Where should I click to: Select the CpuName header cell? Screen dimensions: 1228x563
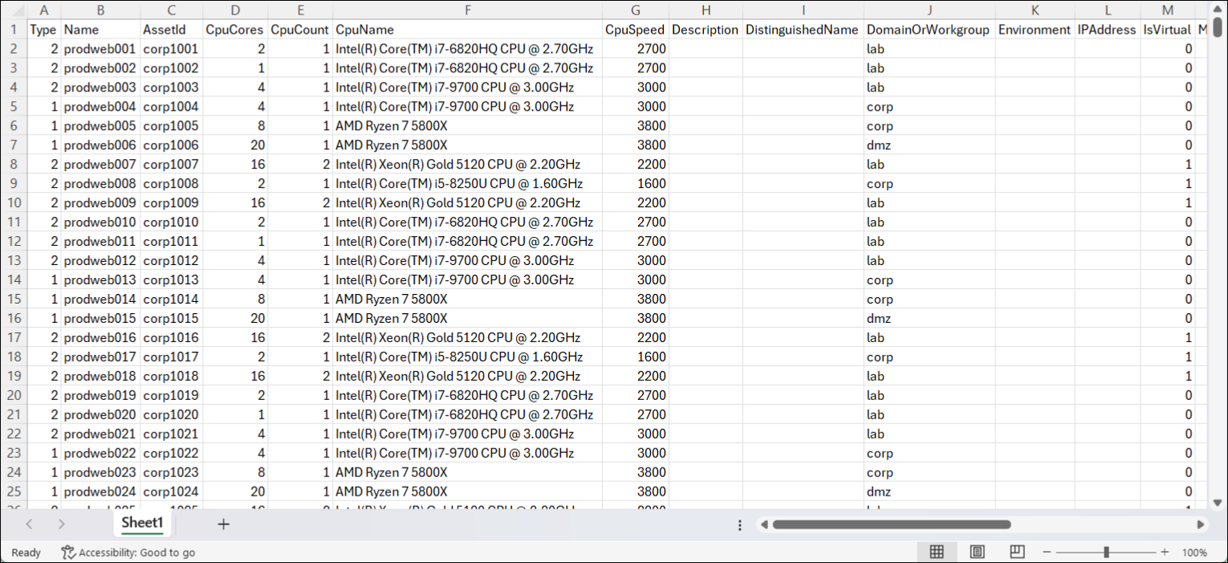467,30
